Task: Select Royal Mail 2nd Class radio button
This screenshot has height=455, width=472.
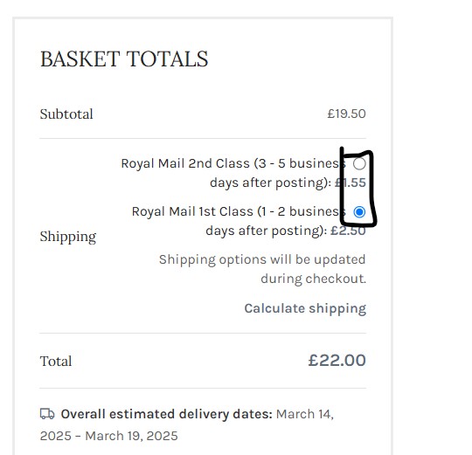Action: [359, 163]
